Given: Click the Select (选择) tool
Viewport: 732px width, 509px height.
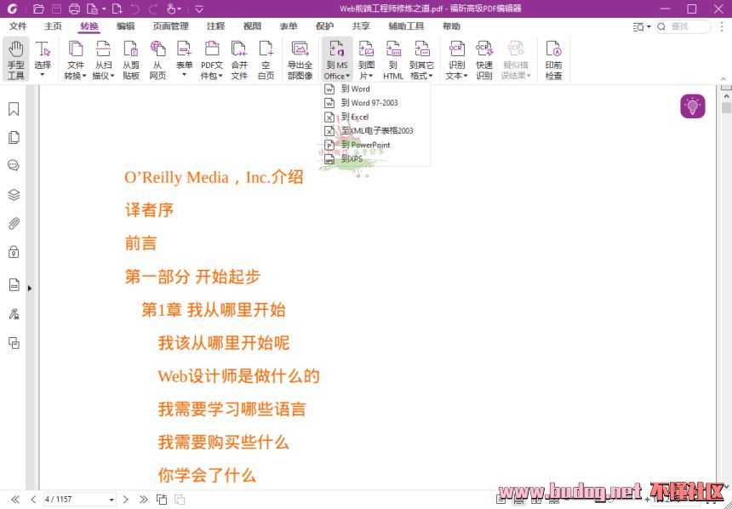Looking at the screenshot, I should 43,60.
